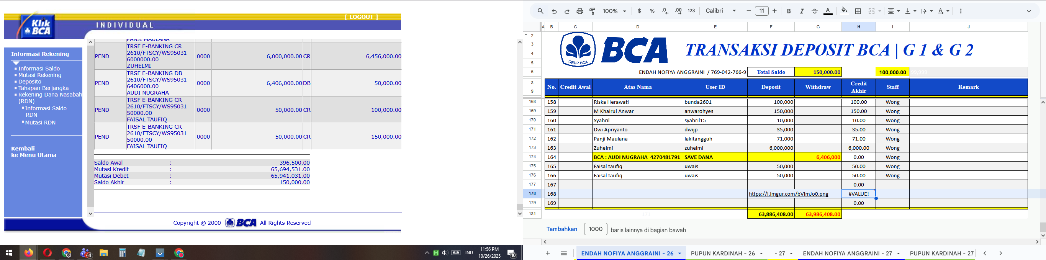Open PUPUN KARDINAH - 26 tab dropdown arrow
Screen dimensions: 1046x260
pyautogui.click(x=761, y=253)
